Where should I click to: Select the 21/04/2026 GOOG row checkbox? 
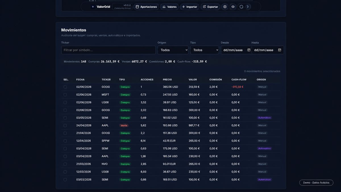(x=65, y=133)
